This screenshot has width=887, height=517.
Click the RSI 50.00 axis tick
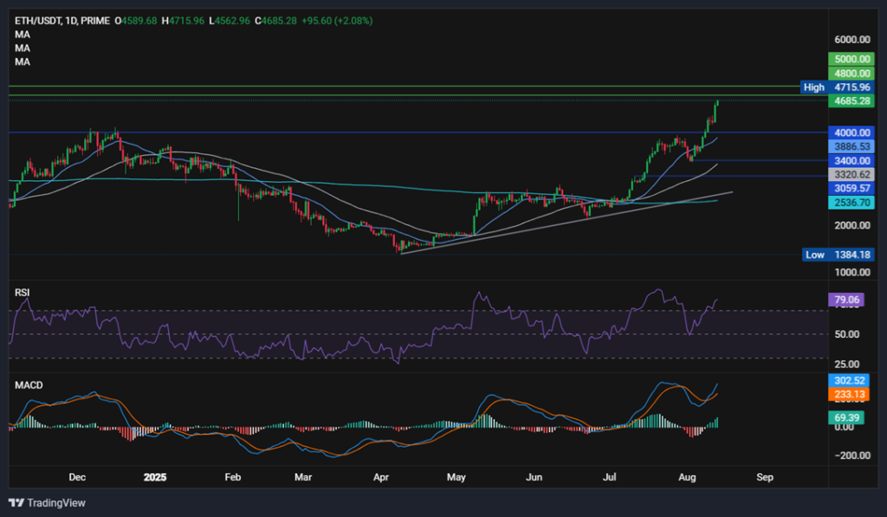(847, 334)
